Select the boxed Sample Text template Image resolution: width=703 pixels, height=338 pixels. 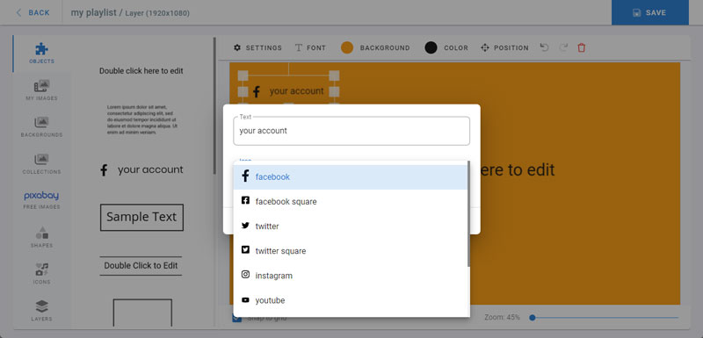pos(141,218)
